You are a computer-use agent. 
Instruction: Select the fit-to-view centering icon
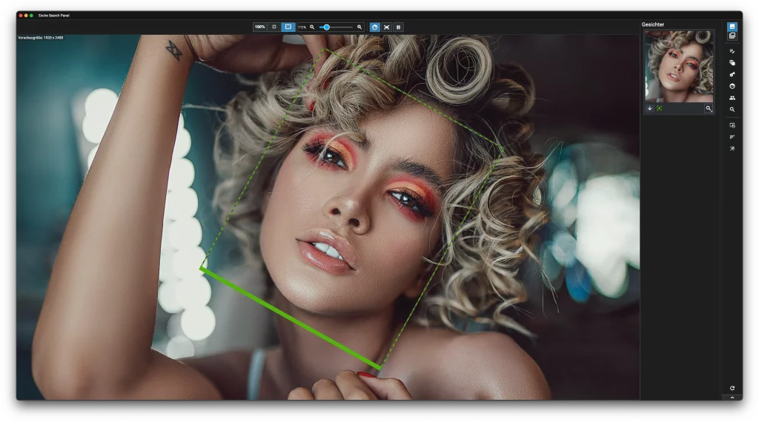[x=274, y=27]
